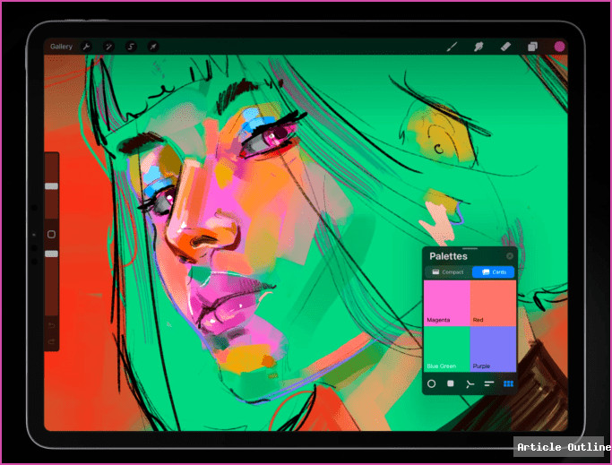Switch to the Disc color picker
Image resolution: width=612 pixels, height=465 pixels.
point(431,383)
